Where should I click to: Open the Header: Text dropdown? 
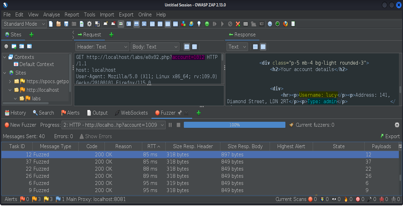pos(102,47)
